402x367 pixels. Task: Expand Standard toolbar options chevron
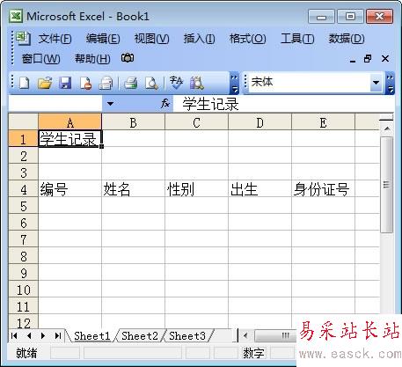[x=234, y=83]
